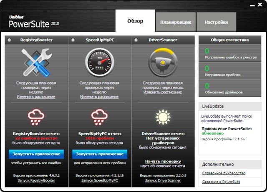The height and width of the screenshot is (192, 267).
Task: Click the DriverScanner steering wheel icon
Action: pyautogui.click(x=163, y=62)
